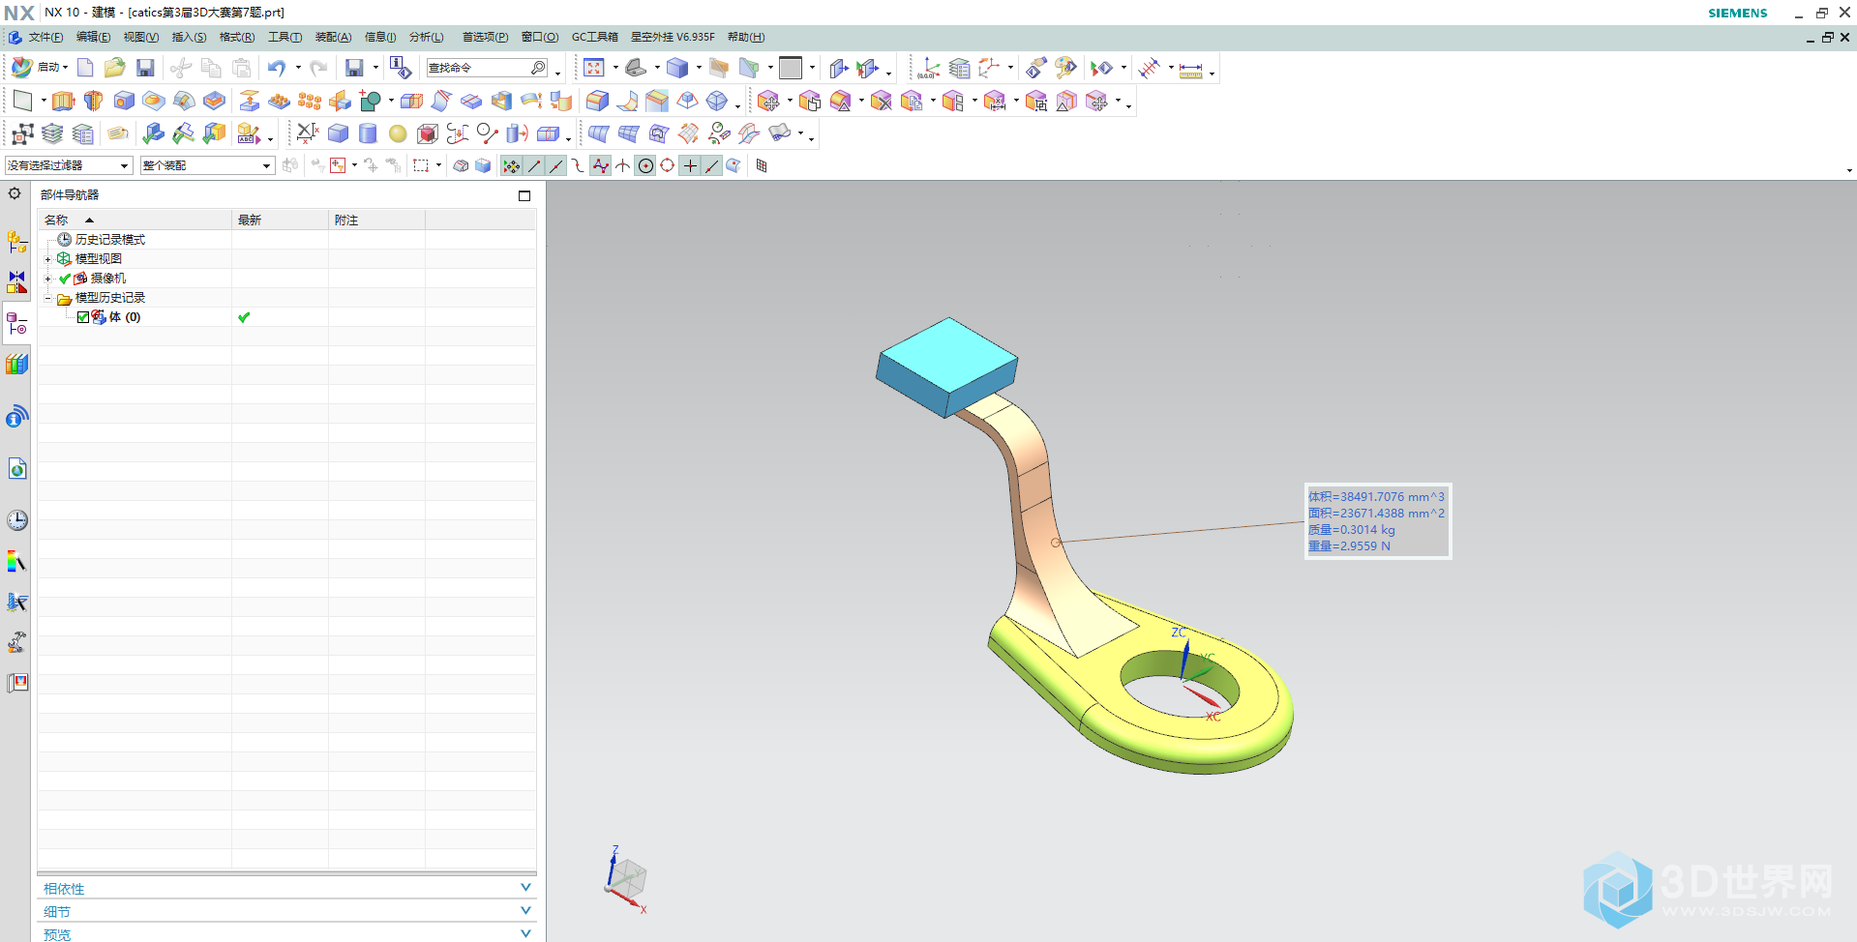This screenshot has height=942, width=1857.
Task: Create a Cylinder primitive
Action: [368, 133]
